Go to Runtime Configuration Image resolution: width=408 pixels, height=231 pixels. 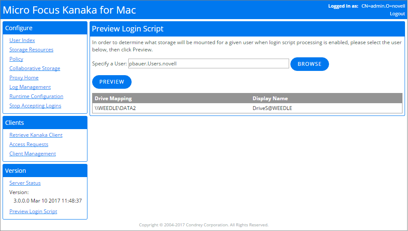[x=36, y=96]
